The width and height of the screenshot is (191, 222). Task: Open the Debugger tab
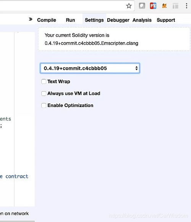click(x=118, y=20)
